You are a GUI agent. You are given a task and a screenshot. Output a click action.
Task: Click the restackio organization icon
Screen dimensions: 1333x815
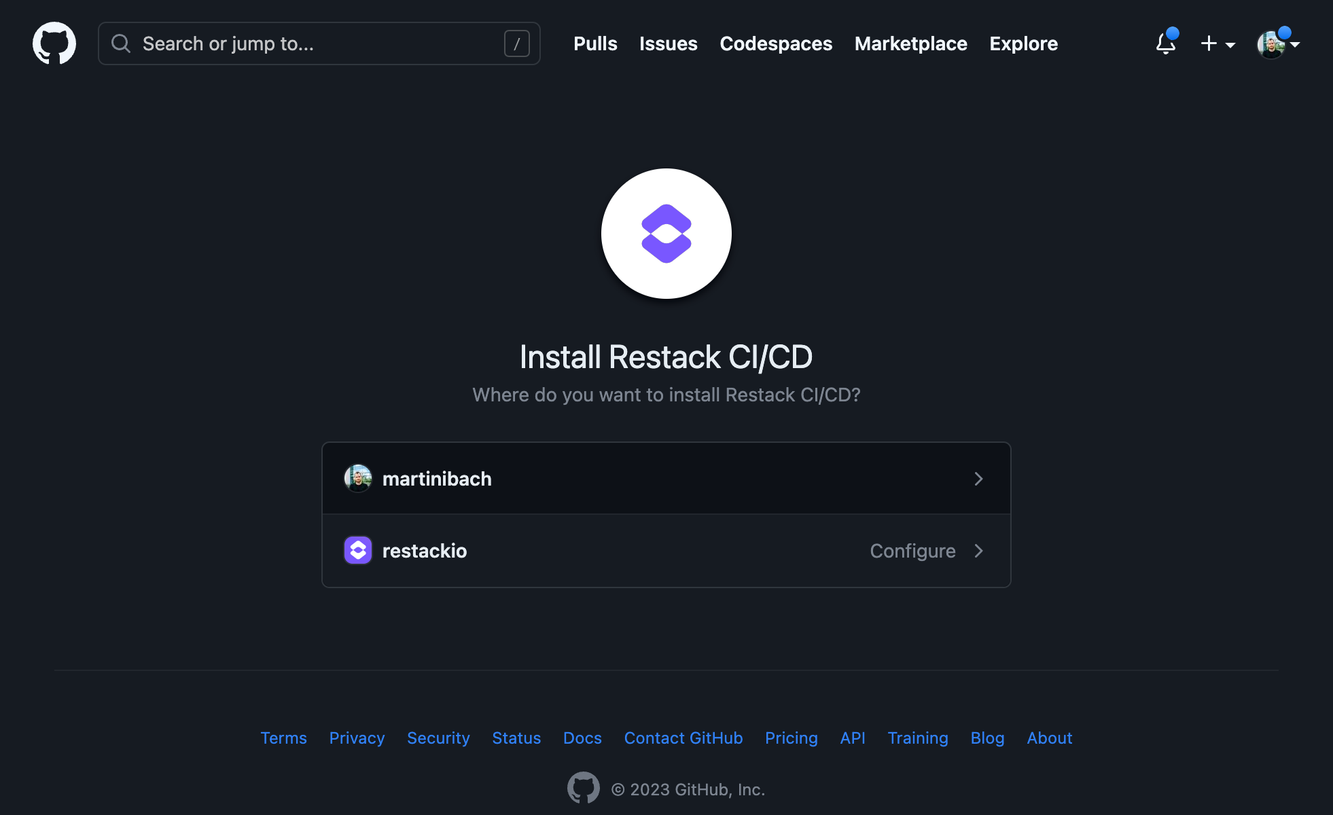point(358,551)
